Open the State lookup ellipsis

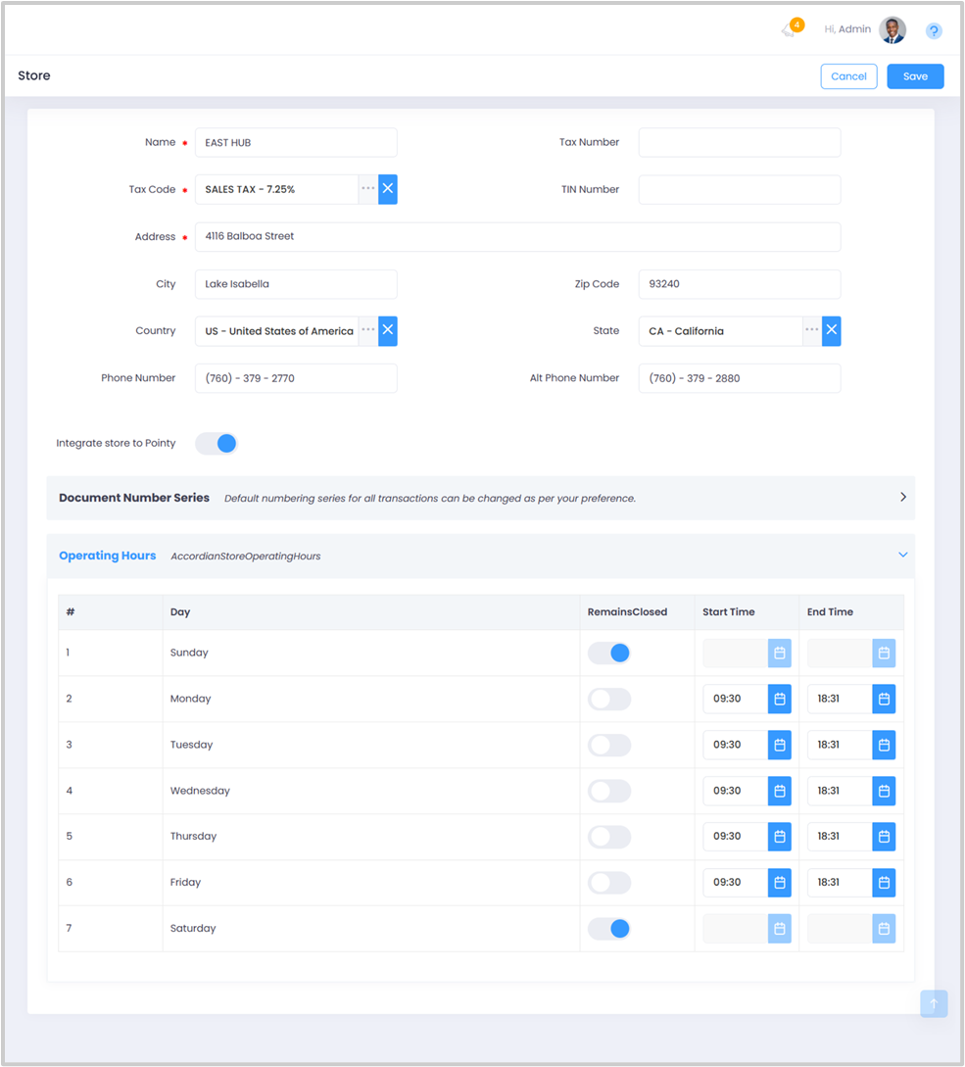(x=811, y=331)
